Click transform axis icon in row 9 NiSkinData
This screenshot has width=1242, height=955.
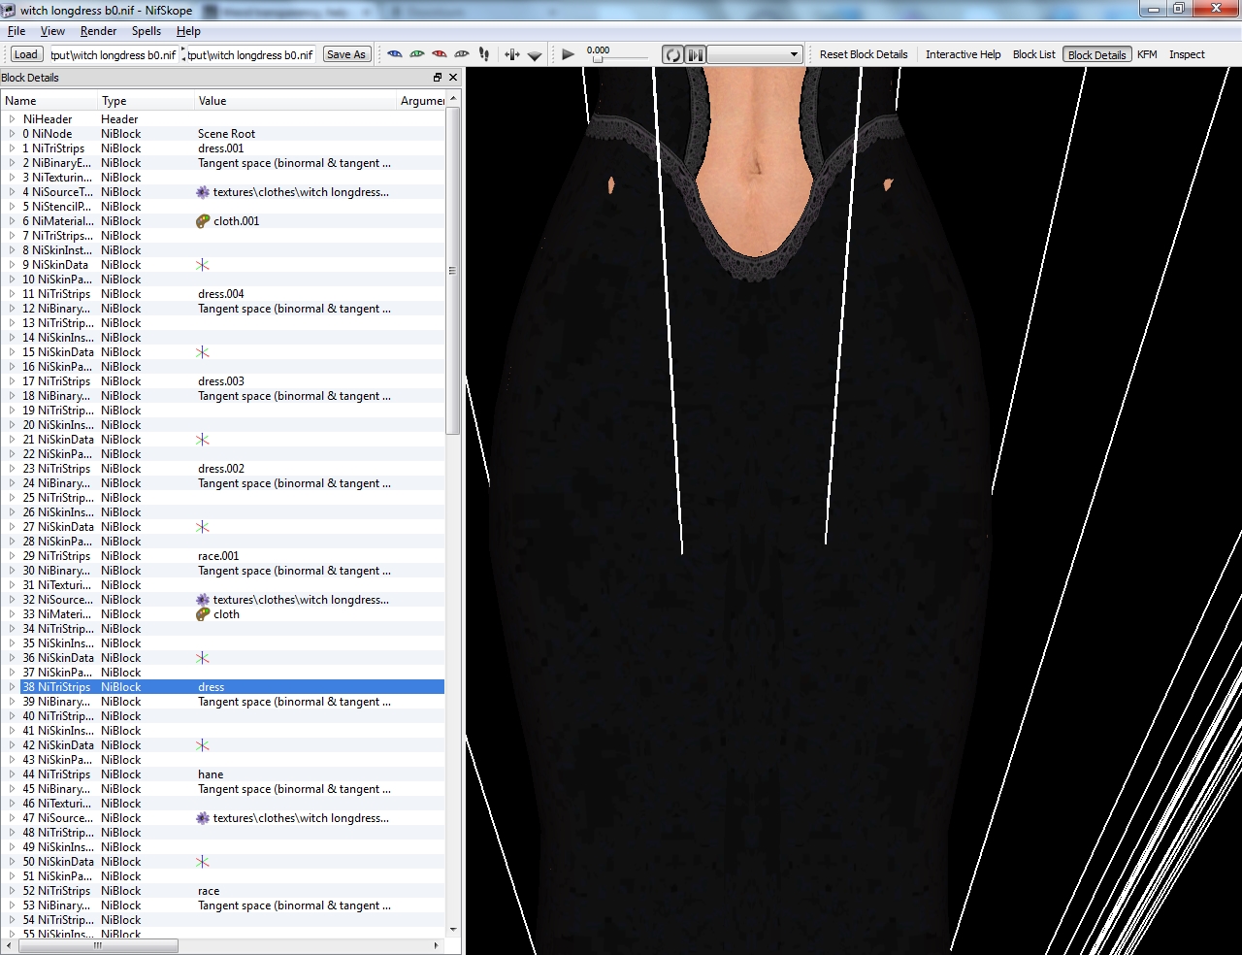(x=203, y=265)
